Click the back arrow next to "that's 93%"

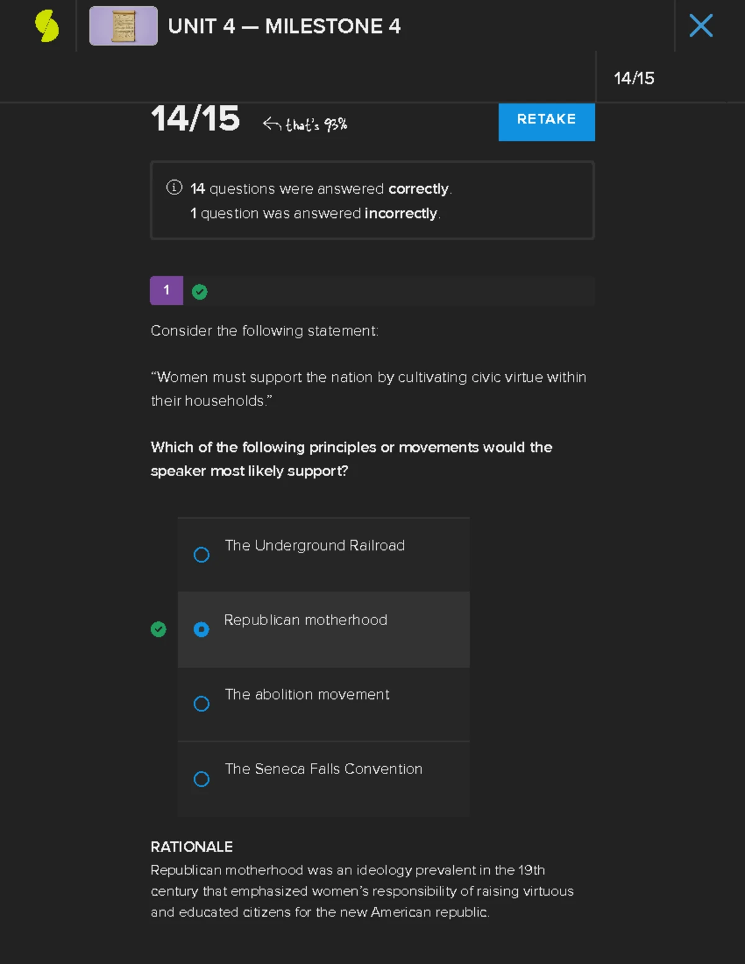pyautogui.click(x=271, y=124)
